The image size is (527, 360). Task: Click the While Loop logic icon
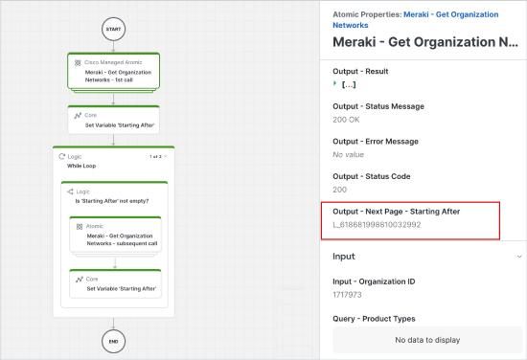pos(62,156)
